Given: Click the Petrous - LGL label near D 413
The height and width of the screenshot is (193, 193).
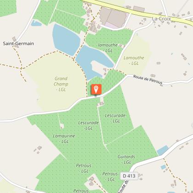Looking at the screenshot, I should click(110, 176).
